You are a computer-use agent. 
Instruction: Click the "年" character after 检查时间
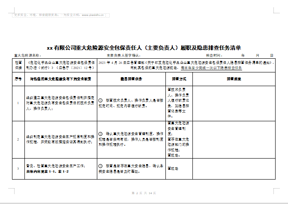(x=243, y=55)
